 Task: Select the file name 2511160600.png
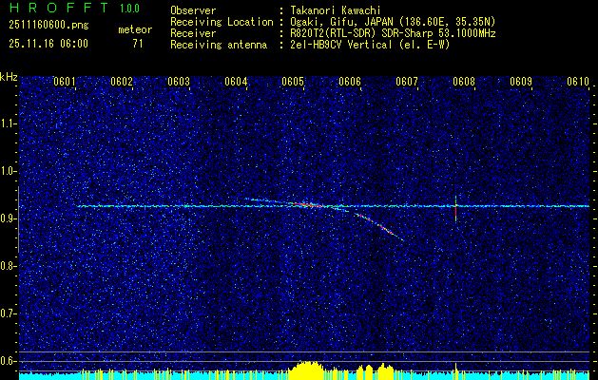pyautogui.click(x=48, y=26)
